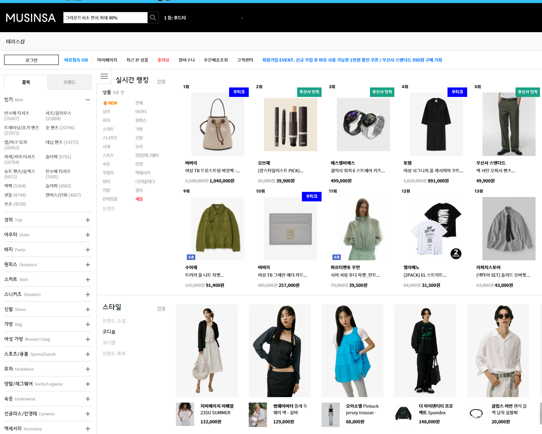Open the hamburger menu icon beside 실시간 랭킹
Image resolution: width=542 pixels, height=434 pixels.
click(104, 76)
